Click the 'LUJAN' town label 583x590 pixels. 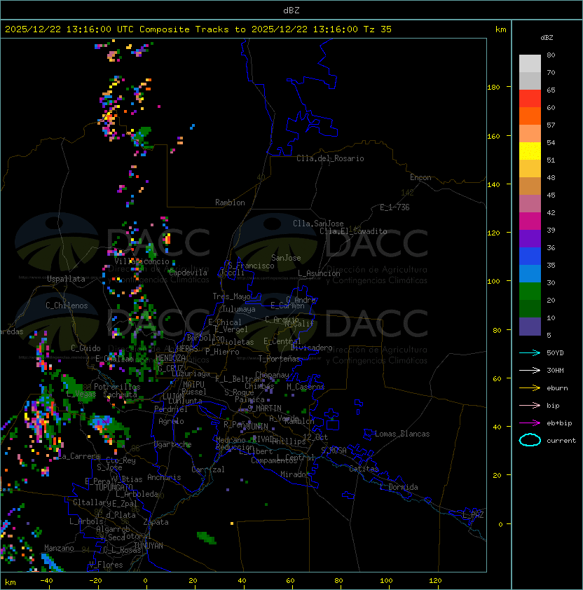(173, 397)
